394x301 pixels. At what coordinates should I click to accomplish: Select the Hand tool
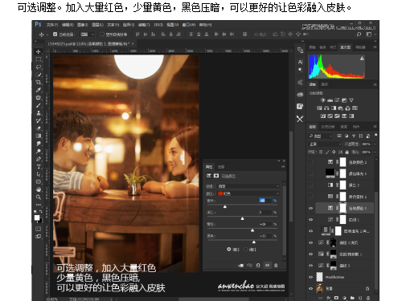pos(39,189)
